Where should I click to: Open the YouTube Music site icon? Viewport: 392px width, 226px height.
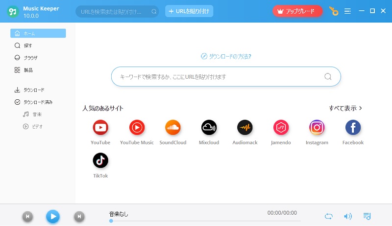point(137,128)
